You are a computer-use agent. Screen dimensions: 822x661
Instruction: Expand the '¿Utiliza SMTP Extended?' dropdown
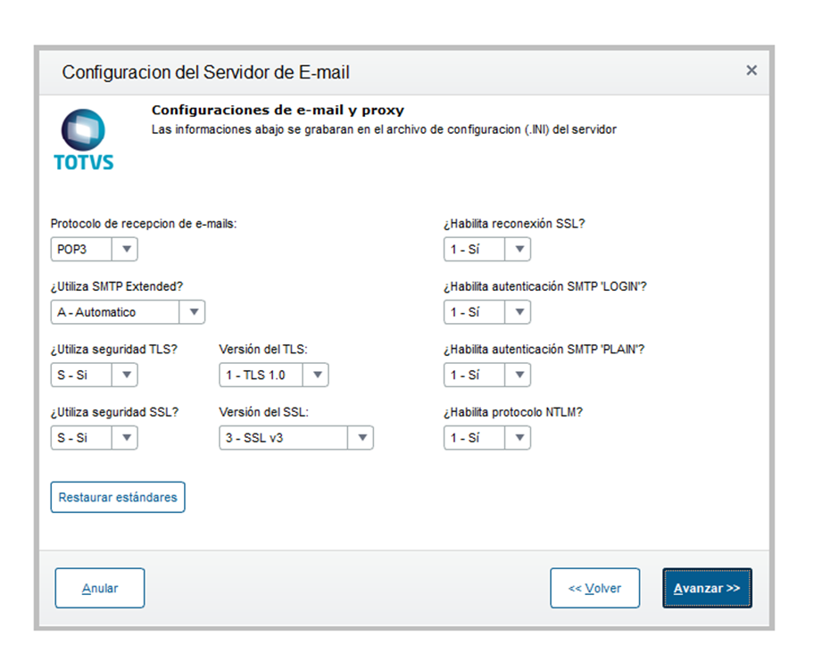[194, 312]
